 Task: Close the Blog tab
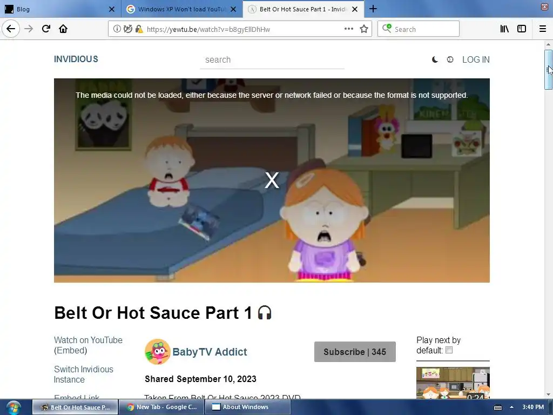(x=111, y=9)
